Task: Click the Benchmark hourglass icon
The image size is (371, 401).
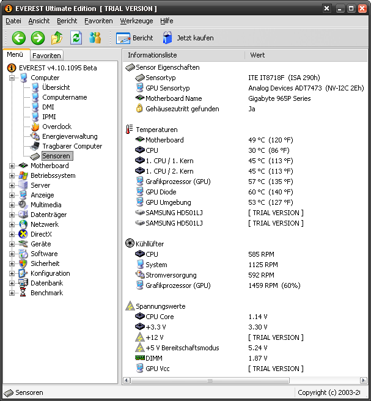Action: (x=23, y=293)
